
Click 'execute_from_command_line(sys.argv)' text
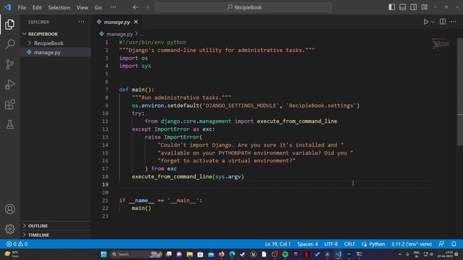click(188, 176)
